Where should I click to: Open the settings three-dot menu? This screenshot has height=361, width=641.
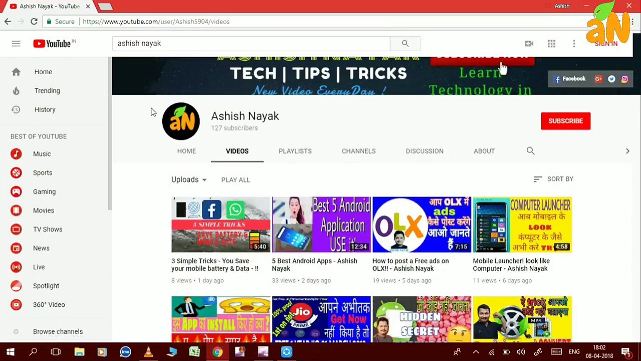574,44
